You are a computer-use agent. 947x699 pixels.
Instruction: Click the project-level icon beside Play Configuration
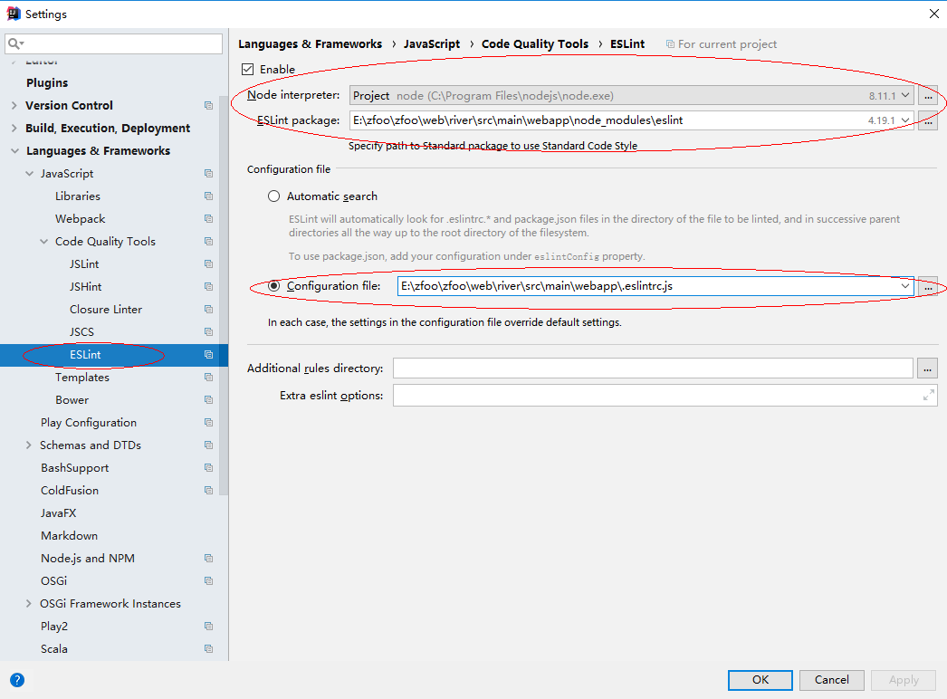209,422
